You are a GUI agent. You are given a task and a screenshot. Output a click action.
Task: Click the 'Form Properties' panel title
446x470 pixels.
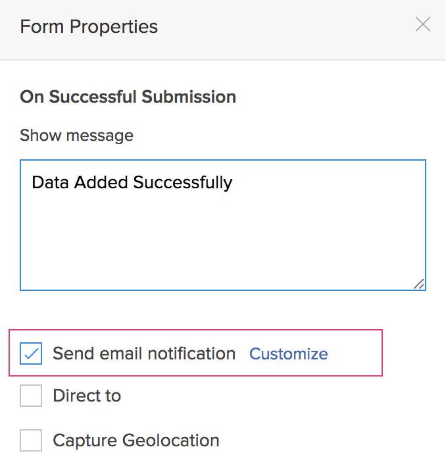tap(89, 27)
